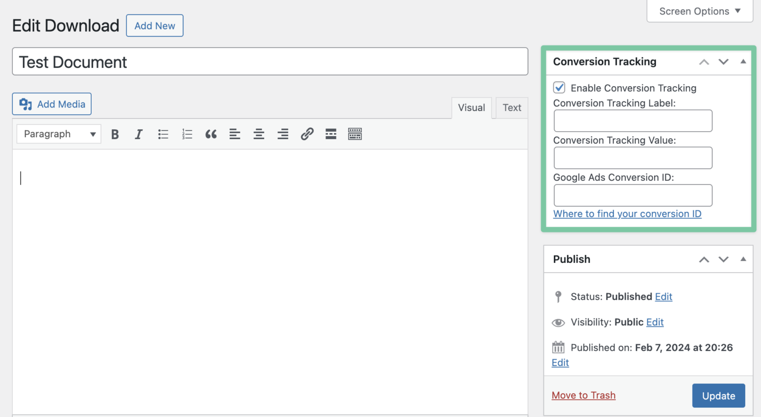Switch to the Text editor tab

512,108
